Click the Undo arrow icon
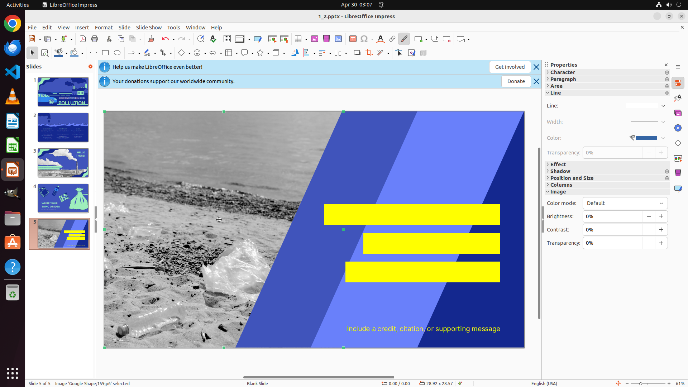Screen dimensions: 688x387 tap(165, 39)
